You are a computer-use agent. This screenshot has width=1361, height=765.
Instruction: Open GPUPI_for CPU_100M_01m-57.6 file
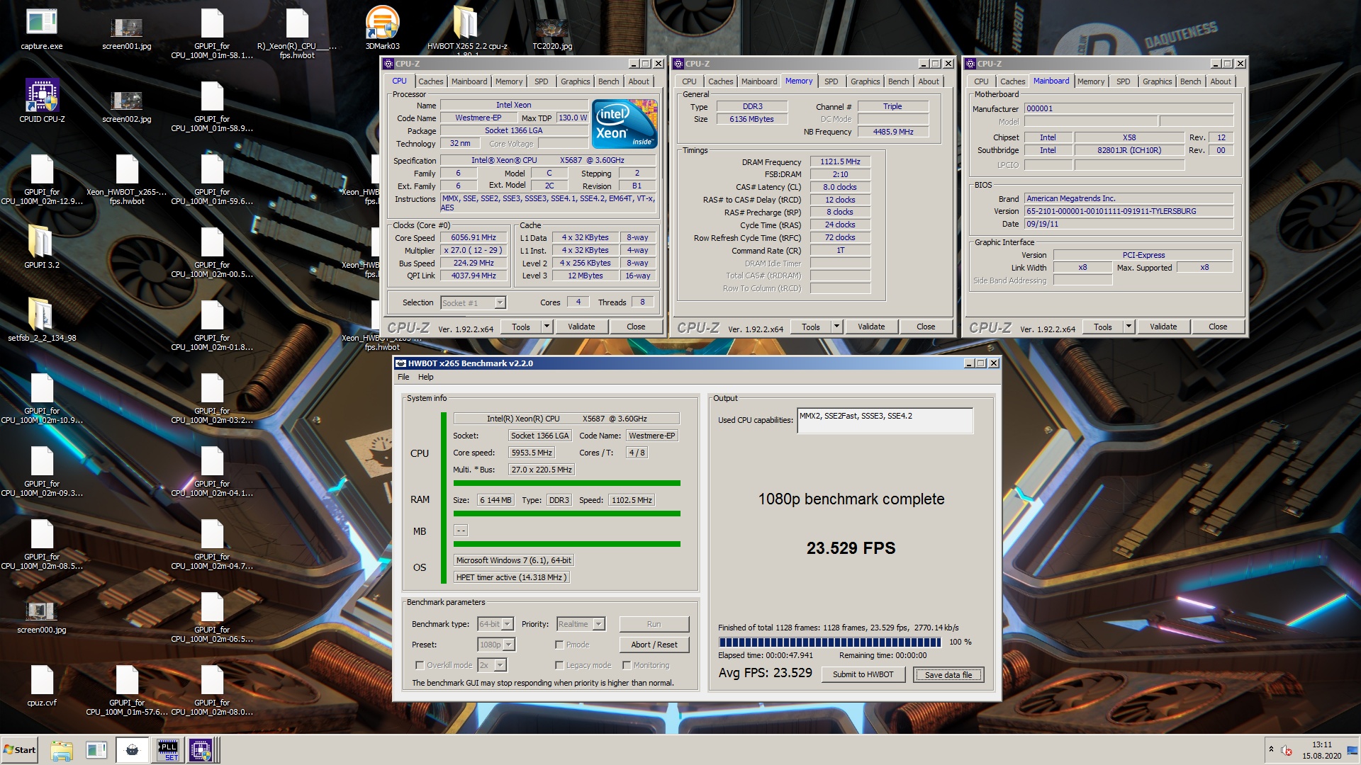point(127,691)
